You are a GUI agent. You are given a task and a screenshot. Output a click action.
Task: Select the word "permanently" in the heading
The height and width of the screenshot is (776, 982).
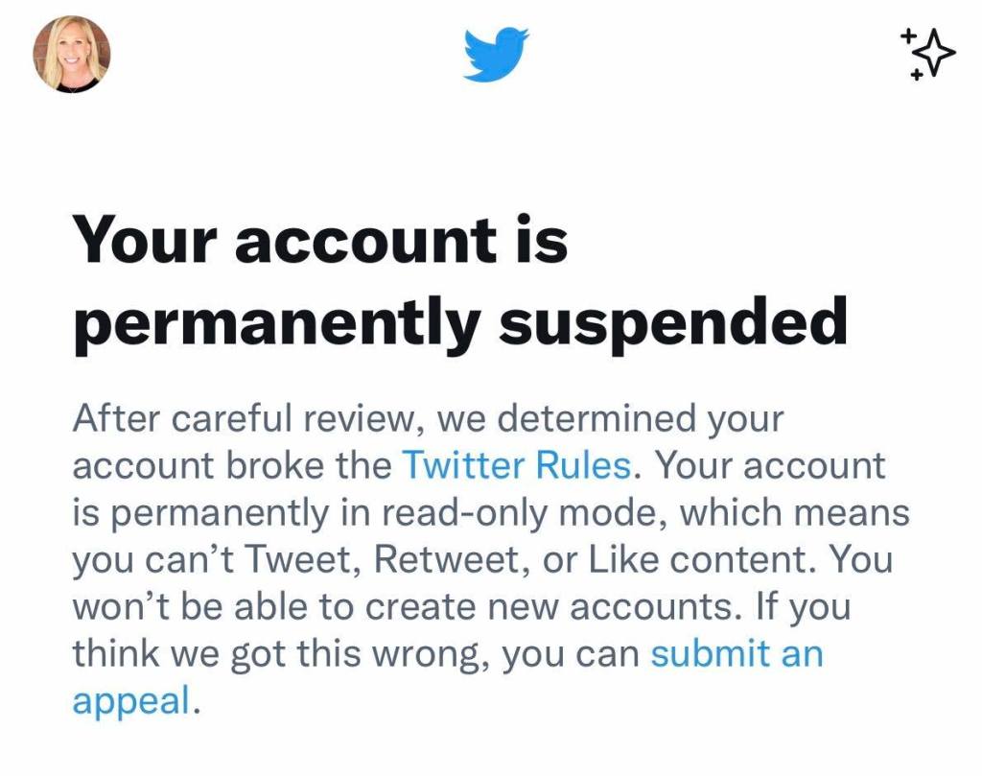276,322
